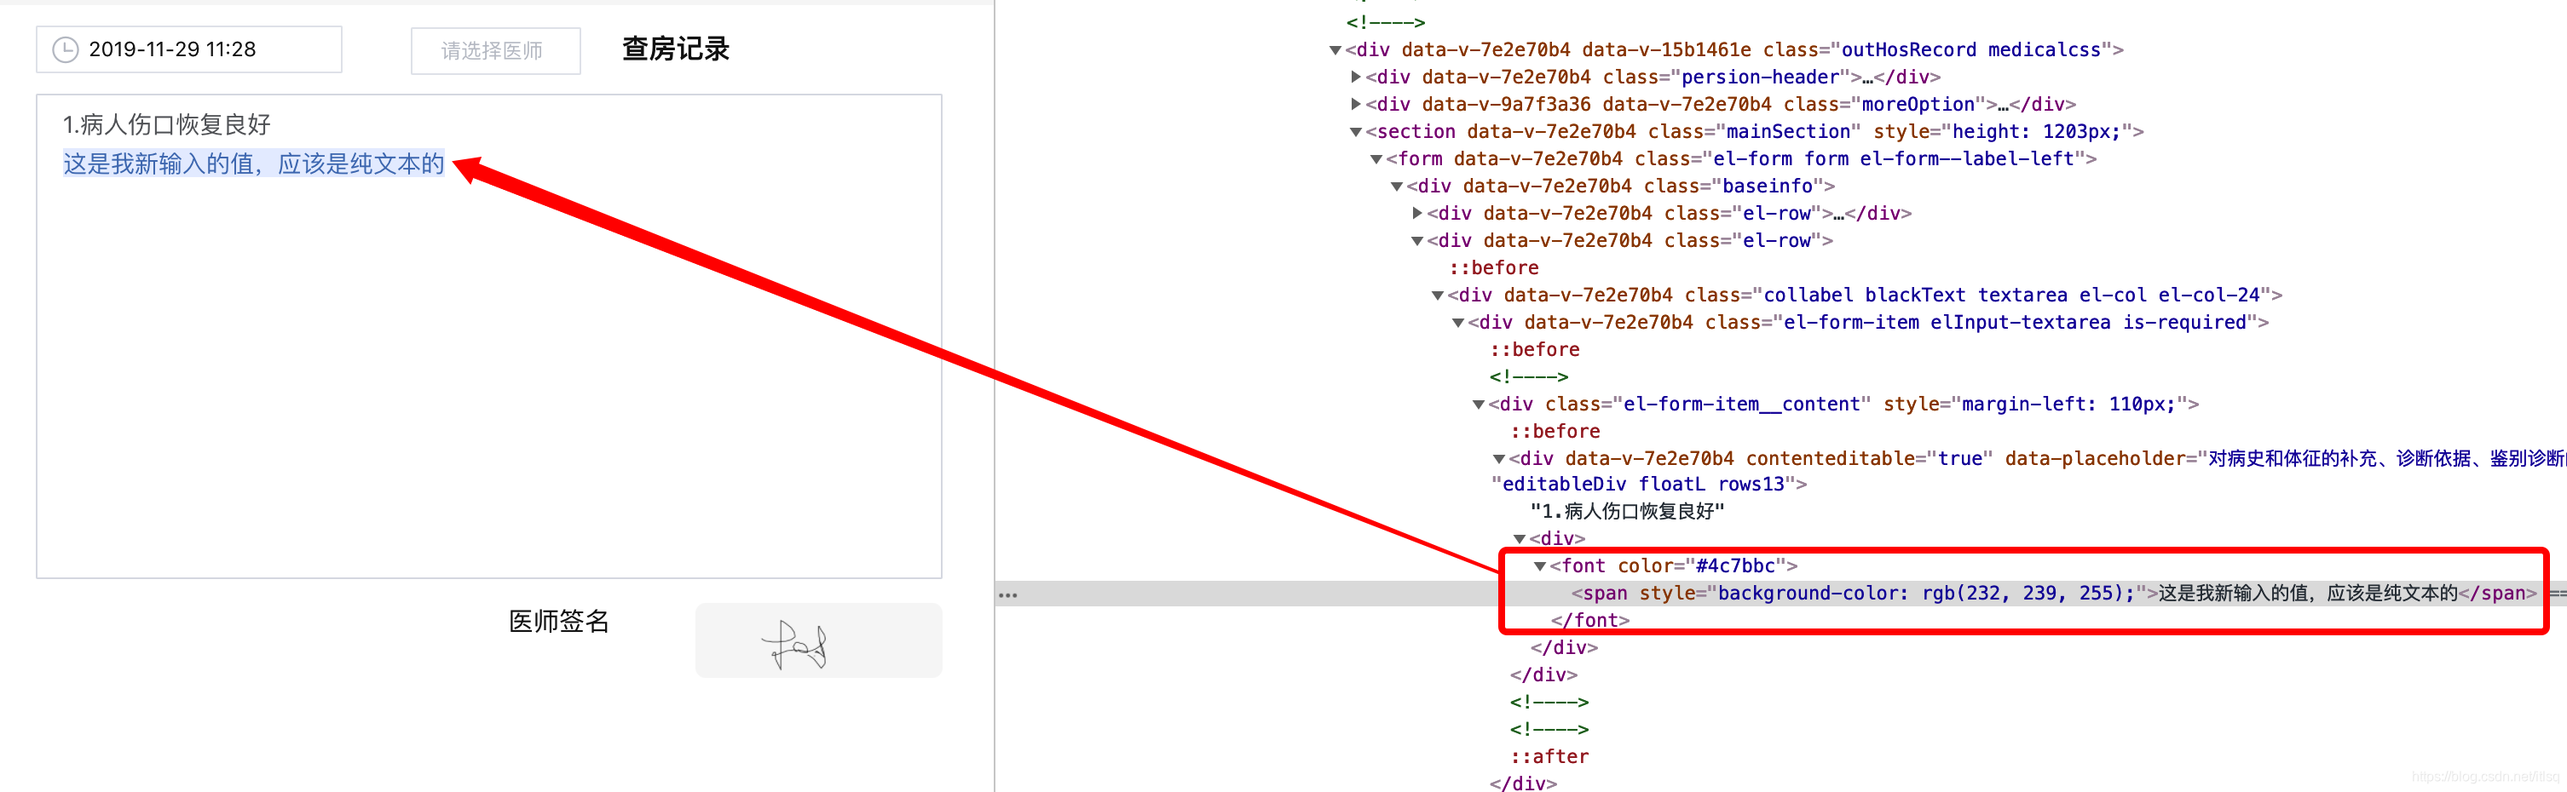The image size is (2567, 792).
Task: Collapse the mainSection section node
Action: [1355, 131]
